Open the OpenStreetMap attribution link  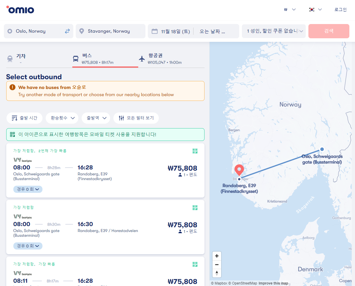[x=243, y=283]
